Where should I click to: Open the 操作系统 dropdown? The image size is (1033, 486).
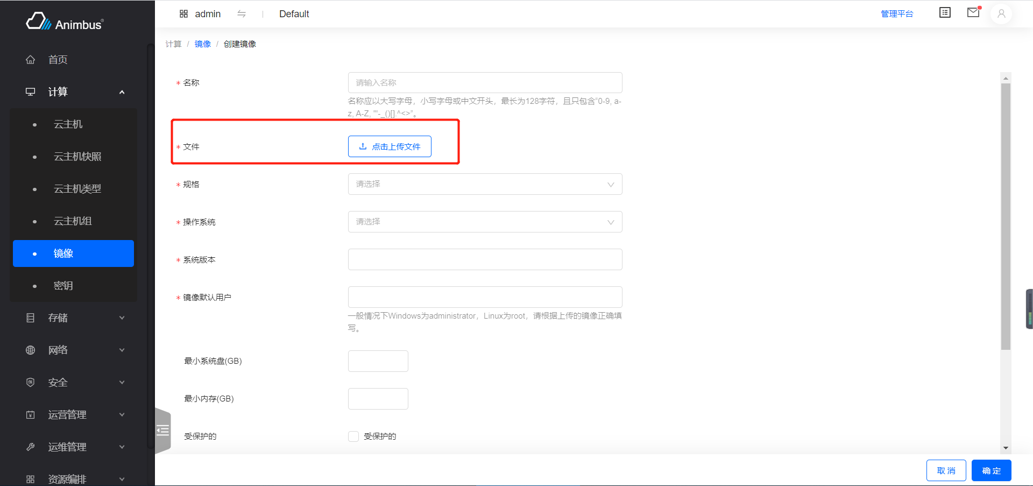point(485,222)
